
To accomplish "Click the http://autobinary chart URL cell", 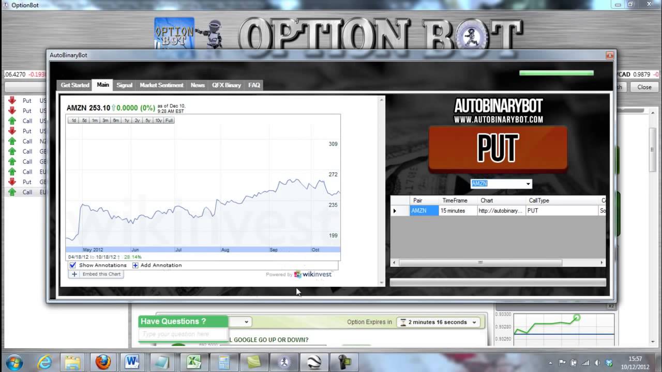I will pos(501,211).
